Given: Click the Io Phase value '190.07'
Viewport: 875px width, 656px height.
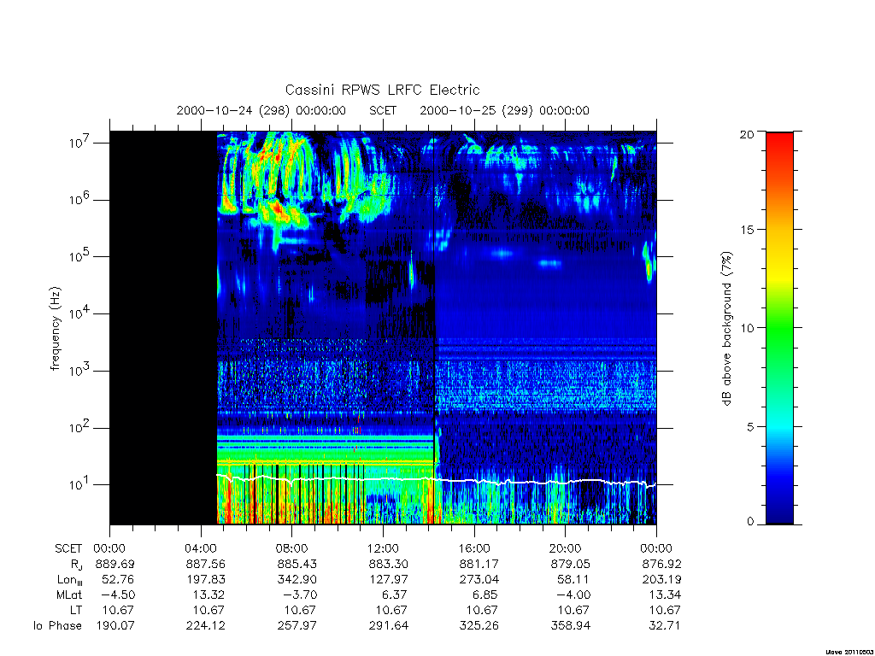Looking at the screenshot, I should tap(115, 626).
